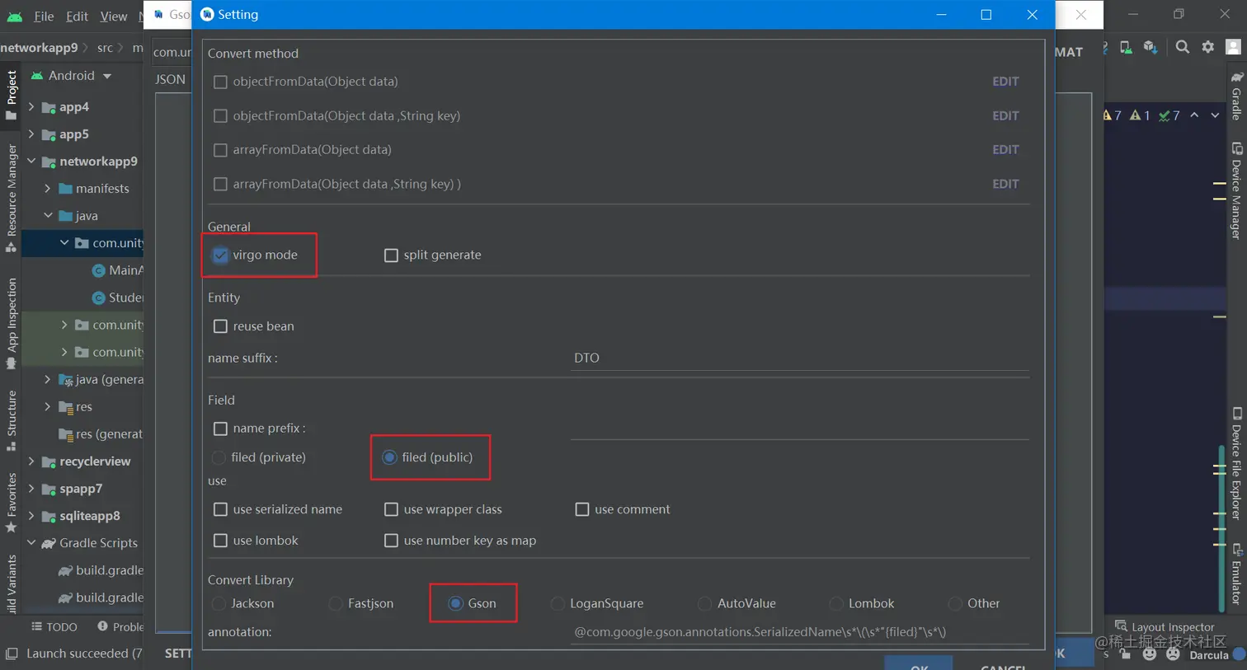
Task: Enable use wrapper class checkbox
Action: (x=391, y=509)
